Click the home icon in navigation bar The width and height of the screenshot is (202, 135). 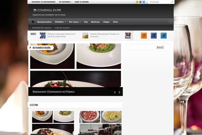33,22
